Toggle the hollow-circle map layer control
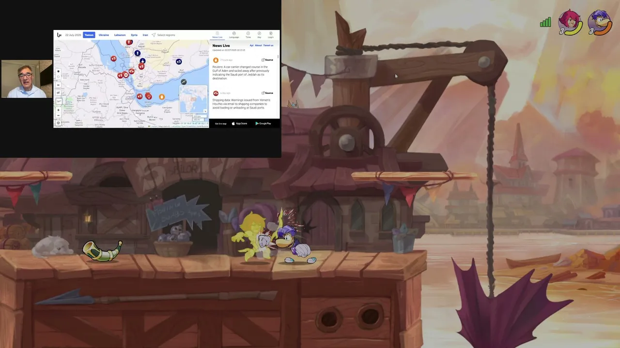620x348 pixels. tap(59, 77)
